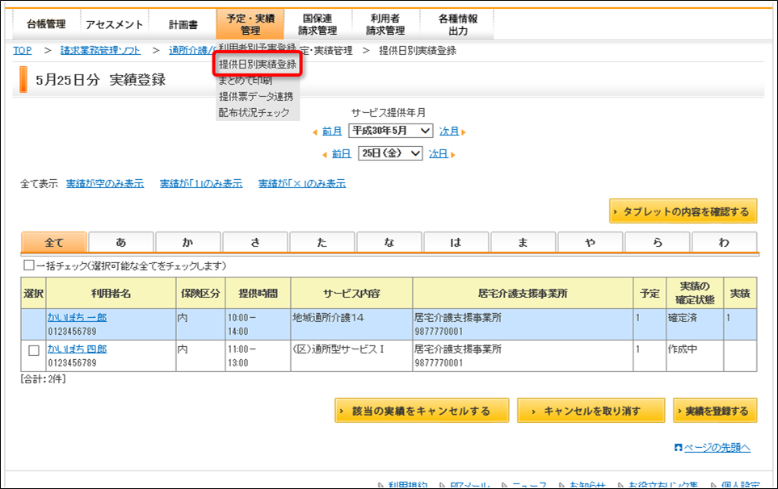Go to the previous month via 前月
This screenshot has height=489, width=778.
[332, 132]
